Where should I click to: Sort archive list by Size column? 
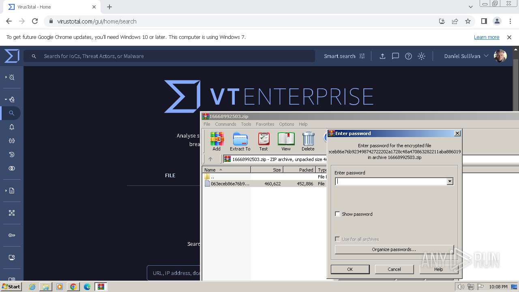267,170
